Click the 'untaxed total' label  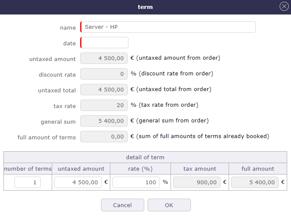coord(57,90)
